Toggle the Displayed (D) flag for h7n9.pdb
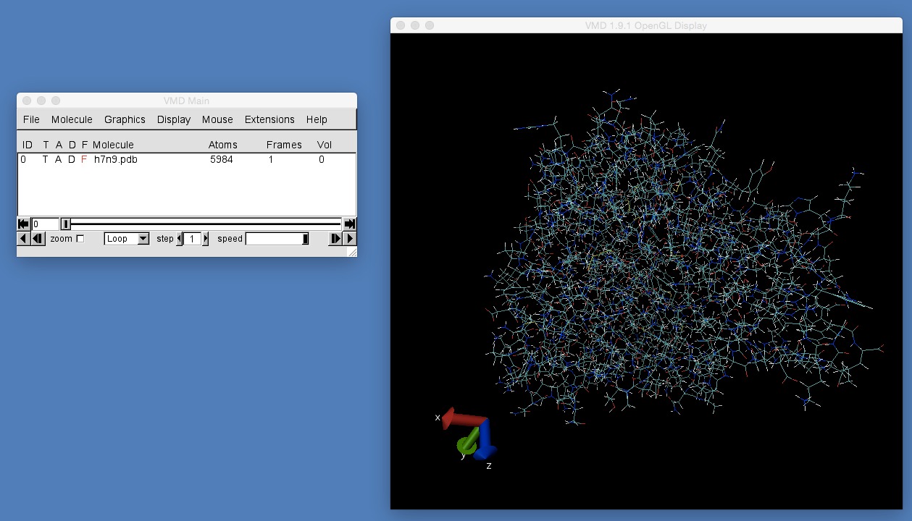The image size is (912, 521). click(x=72, y=159)
